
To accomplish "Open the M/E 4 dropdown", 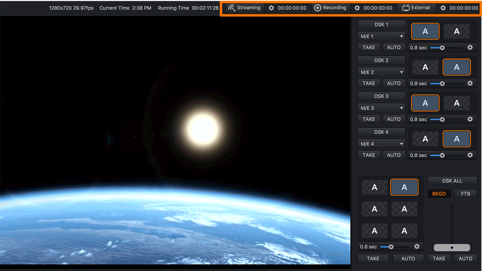I will pyautogui.click(x=381, y=144).
